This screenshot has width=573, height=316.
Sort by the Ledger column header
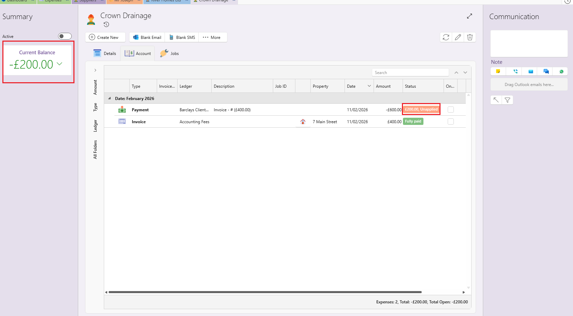[195, 86]
